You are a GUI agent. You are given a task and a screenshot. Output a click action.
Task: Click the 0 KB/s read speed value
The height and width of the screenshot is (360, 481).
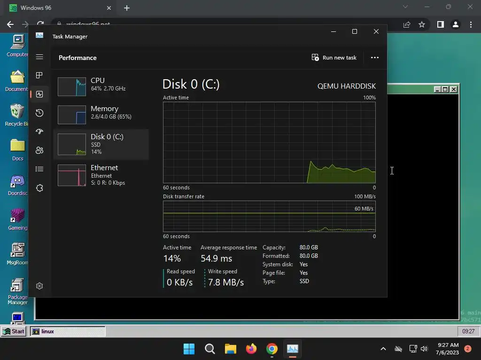click(180, 282)
